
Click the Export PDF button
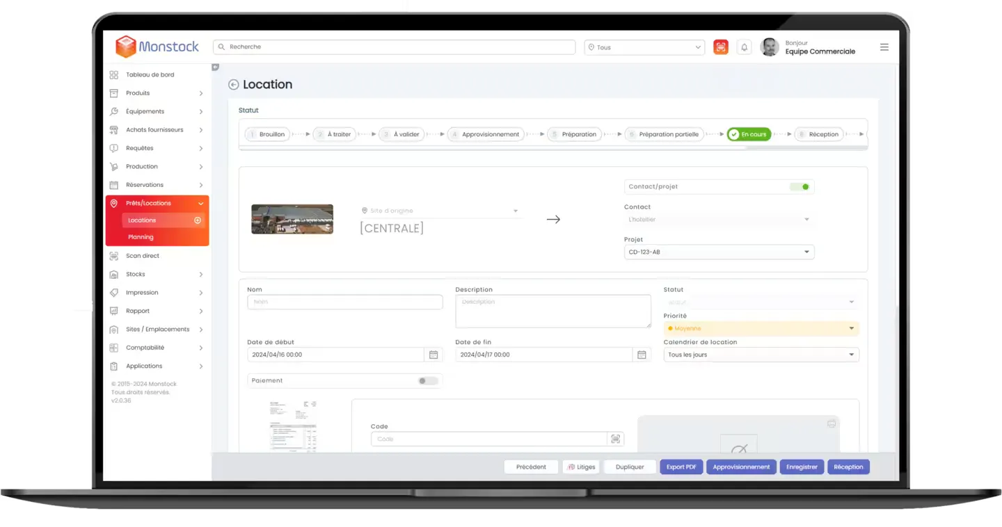pyautogui.click(x=681, y=467)
